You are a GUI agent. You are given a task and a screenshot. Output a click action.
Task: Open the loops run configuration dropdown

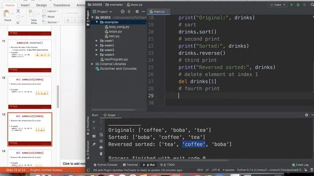click(277, 5)
